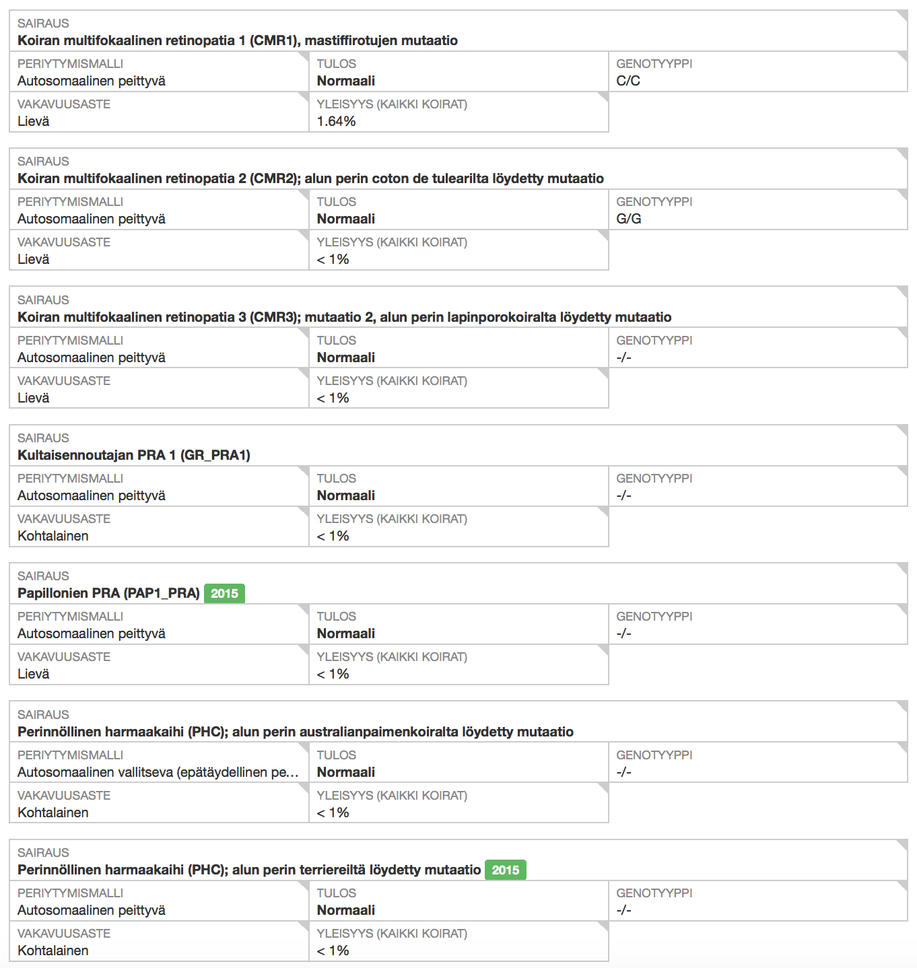Click corner triangle of Kultaisennoutajan PRA 1 header
The height and width of the screenshot is (968, 917).
902,430
